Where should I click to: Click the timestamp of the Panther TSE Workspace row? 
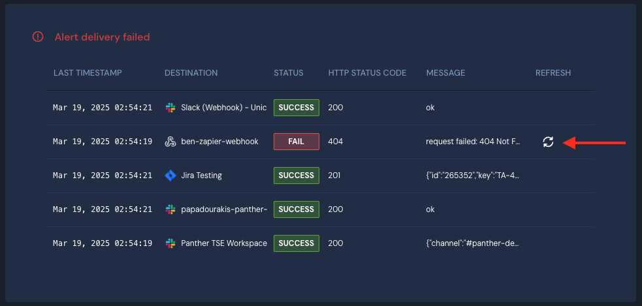[x=103, y=243]
